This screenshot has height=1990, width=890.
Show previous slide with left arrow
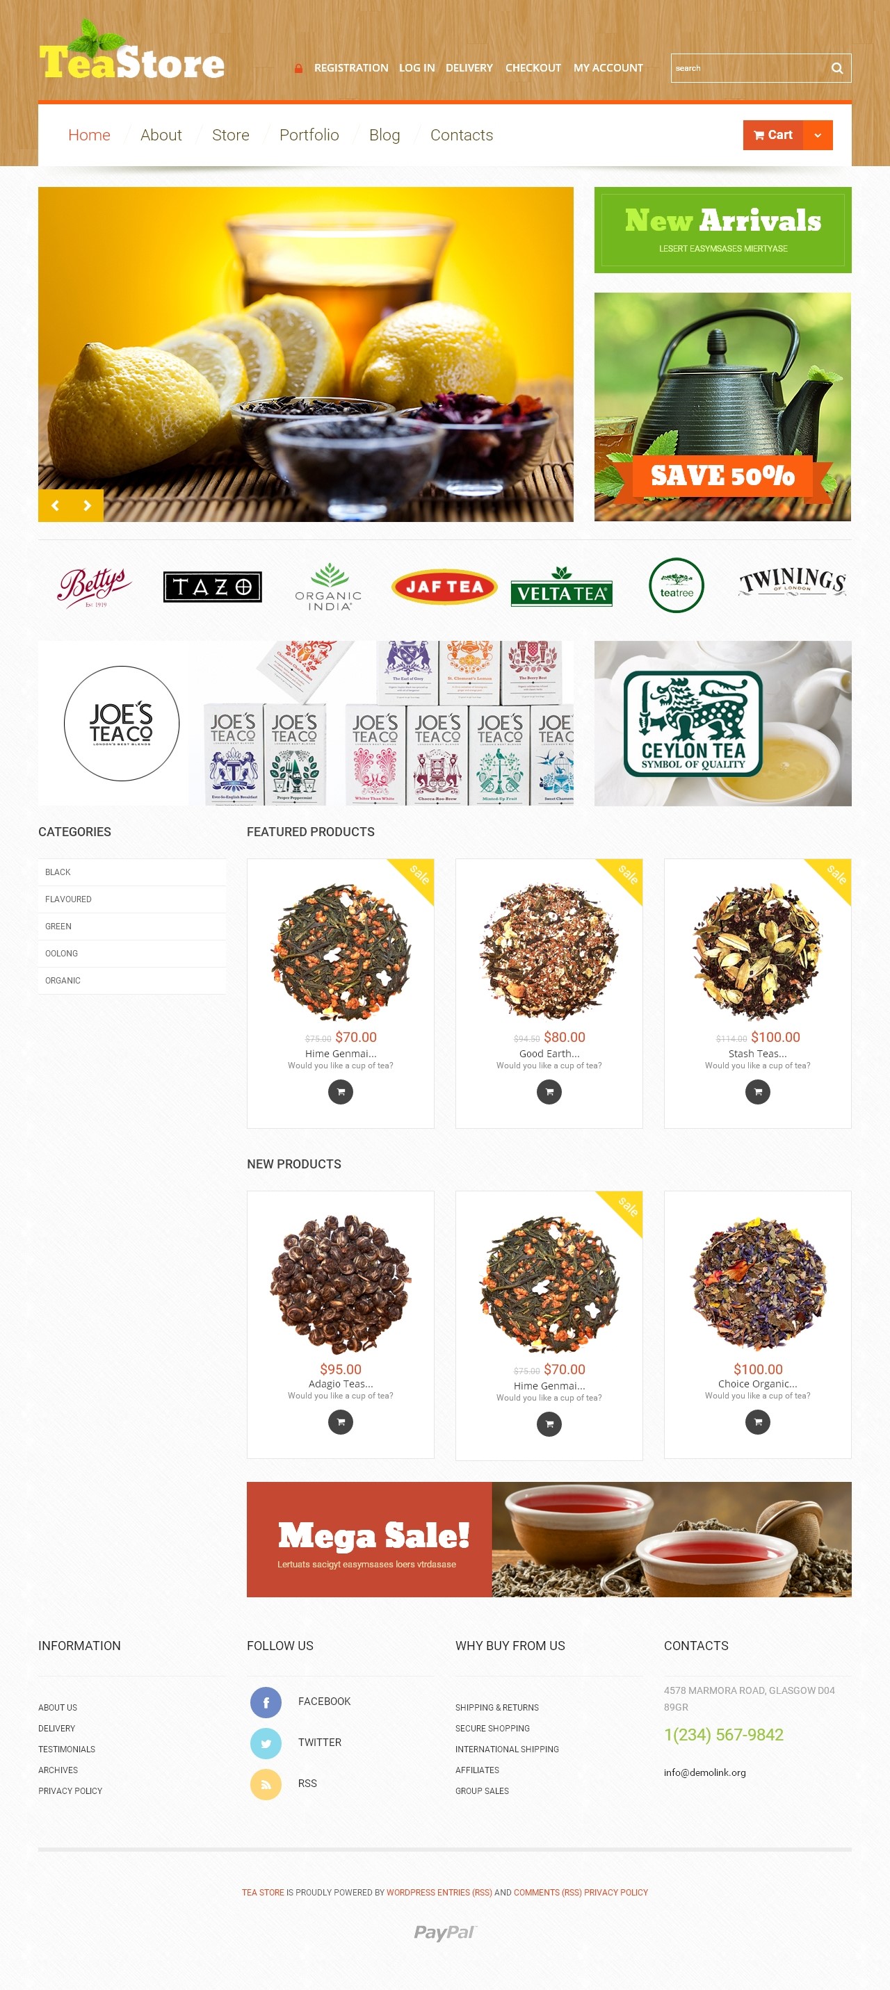55,505
